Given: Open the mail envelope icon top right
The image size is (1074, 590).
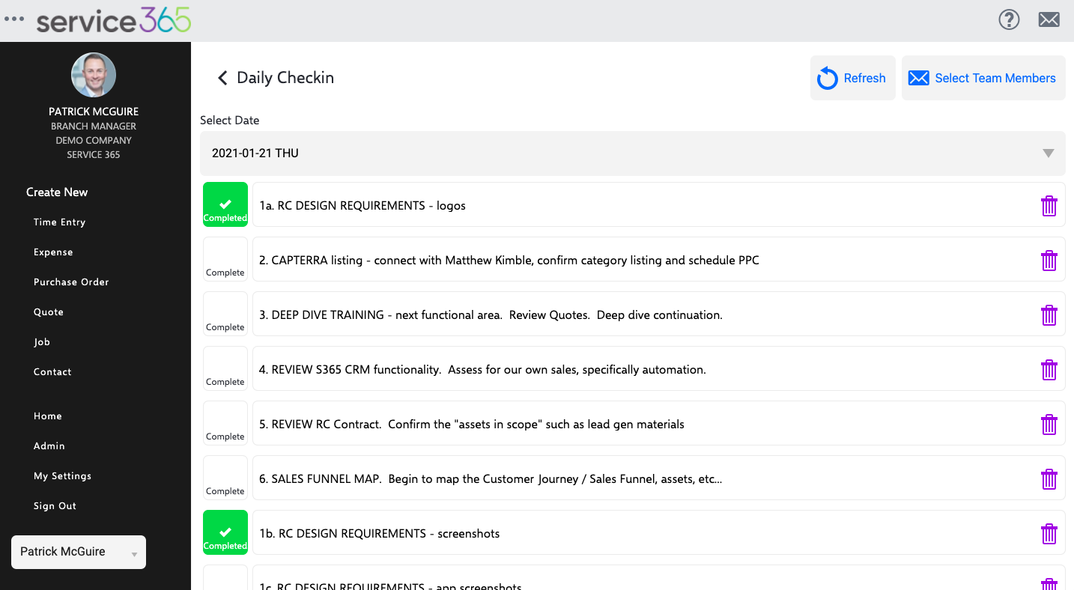Looking at the screenshot, I should (1049, 19).
